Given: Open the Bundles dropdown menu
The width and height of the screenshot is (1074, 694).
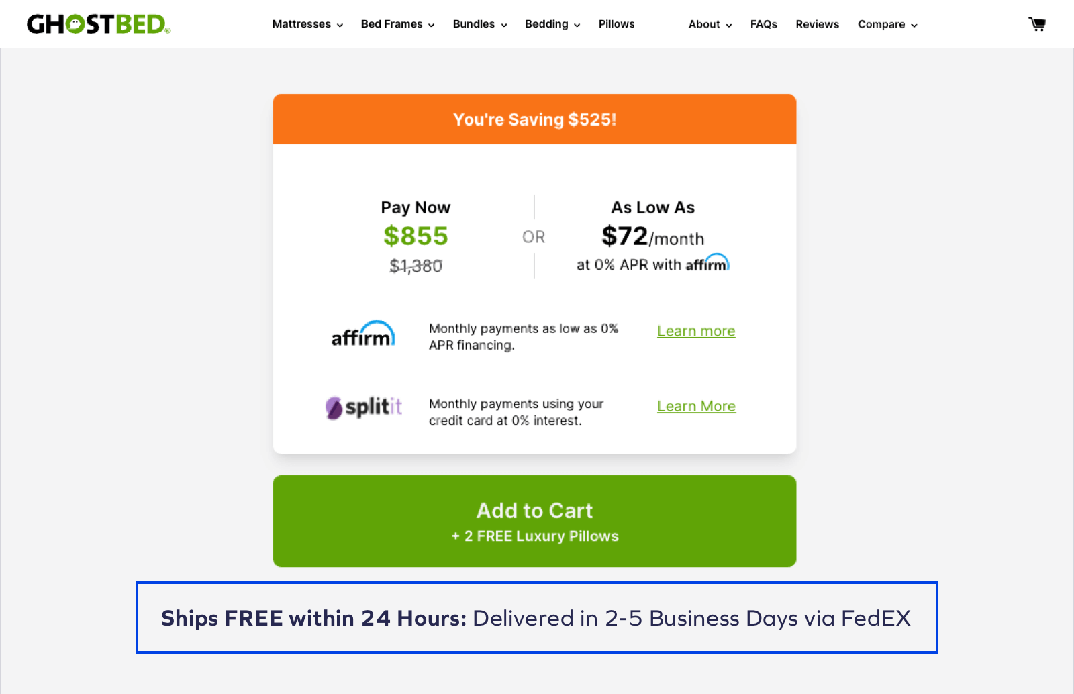Looking at the screenshot, I should 480,24.
